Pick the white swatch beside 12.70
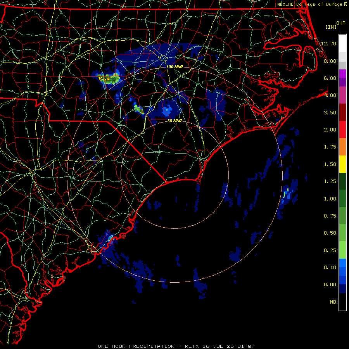The image size is (349, 349). 342,43
